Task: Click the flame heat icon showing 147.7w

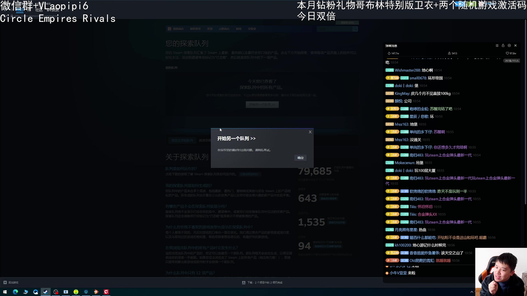Action: click(389, 53)
